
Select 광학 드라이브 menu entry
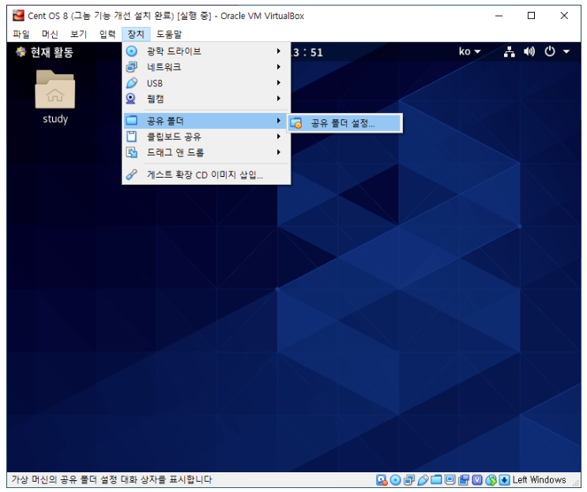206,51
